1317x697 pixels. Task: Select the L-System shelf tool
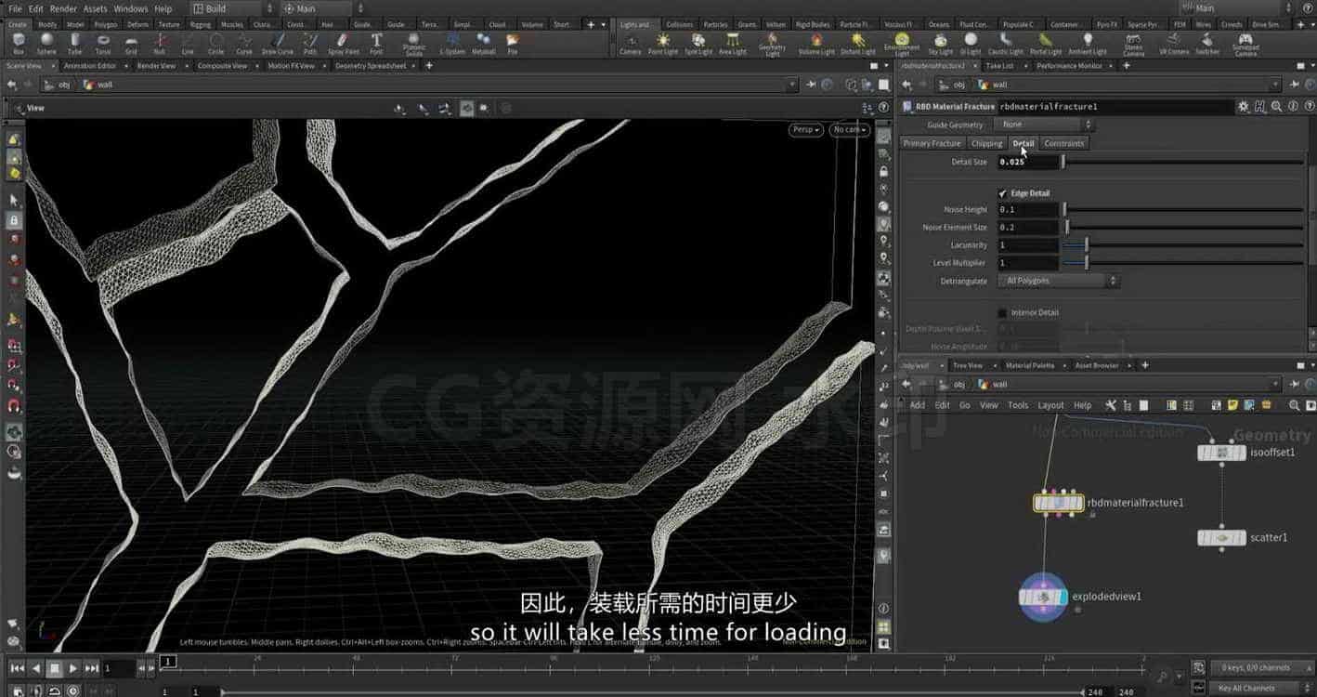coord(452,43)
